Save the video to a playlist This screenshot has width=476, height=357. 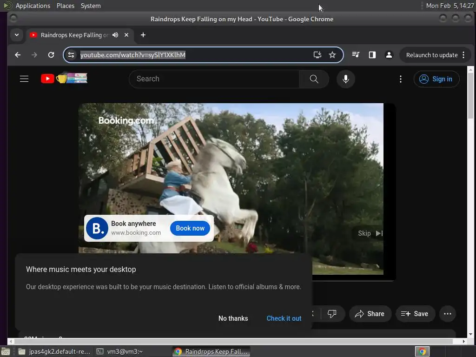click(x=415, y=314)
